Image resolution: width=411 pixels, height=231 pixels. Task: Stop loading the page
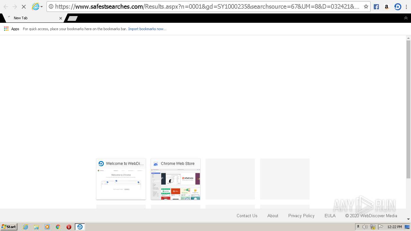coord(23,6)
